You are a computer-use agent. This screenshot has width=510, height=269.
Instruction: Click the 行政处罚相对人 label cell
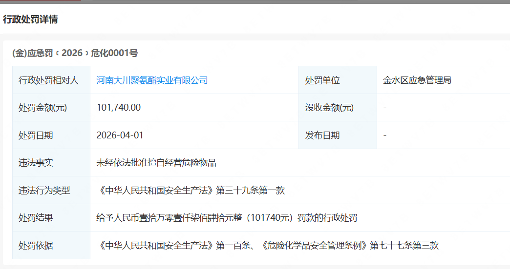51,80
